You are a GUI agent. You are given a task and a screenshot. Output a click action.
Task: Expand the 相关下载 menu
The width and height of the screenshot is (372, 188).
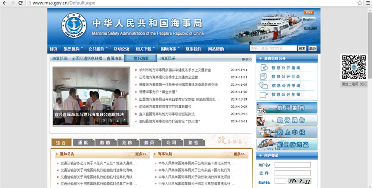[x=145, y=49]
